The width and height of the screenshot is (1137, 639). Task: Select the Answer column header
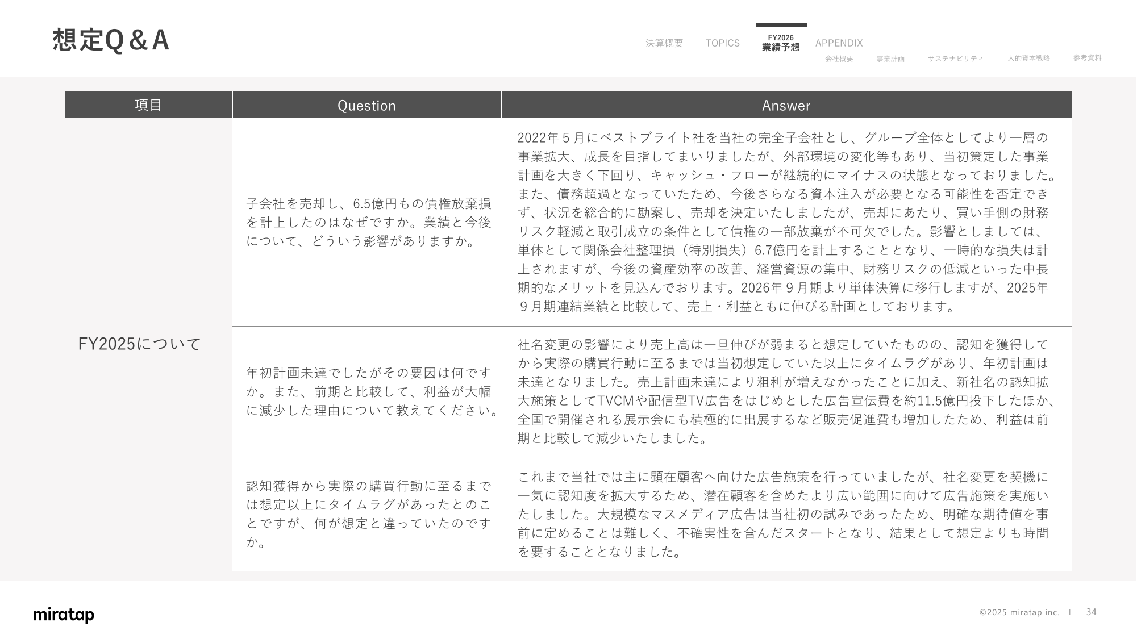point(786,106)
